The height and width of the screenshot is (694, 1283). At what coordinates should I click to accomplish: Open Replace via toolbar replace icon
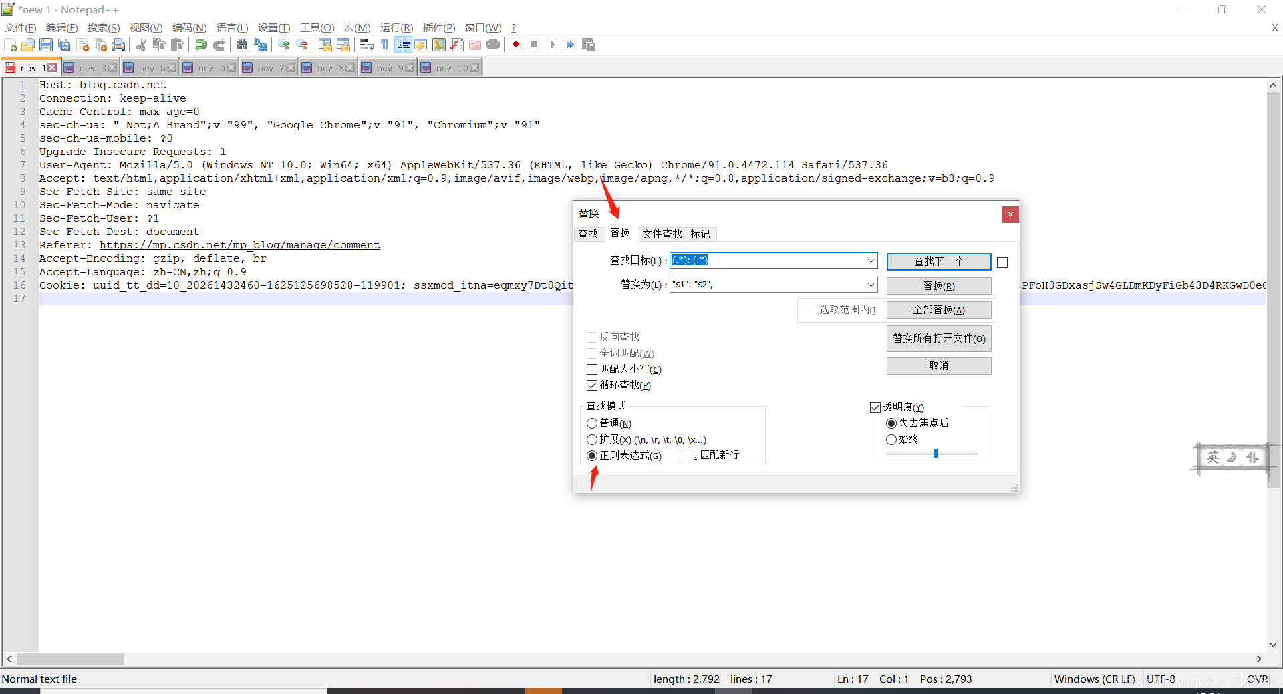click(261, 45)
